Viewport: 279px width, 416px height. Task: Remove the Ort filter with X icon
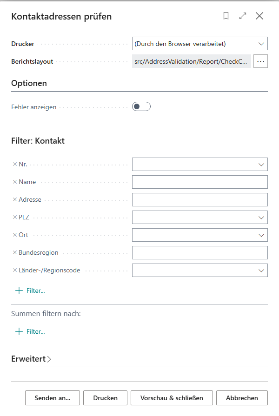coord(15,235)
